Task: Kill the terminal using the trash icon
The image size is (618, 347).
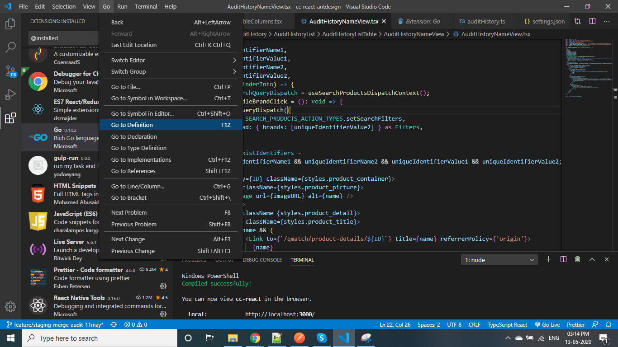Action: tap(577, 259)
